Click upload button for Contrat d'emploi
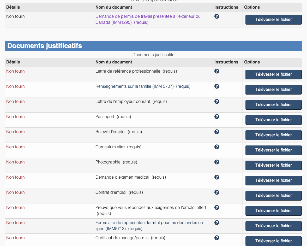Image resolution: width=307 pixels, height=246 pixels. click(x=273, y=196)
